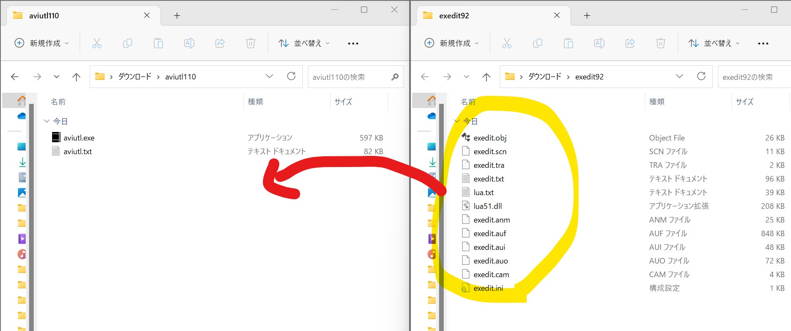Click ダウンロード breadcrumb in aviutl110 window

click(x=135, y=76)
